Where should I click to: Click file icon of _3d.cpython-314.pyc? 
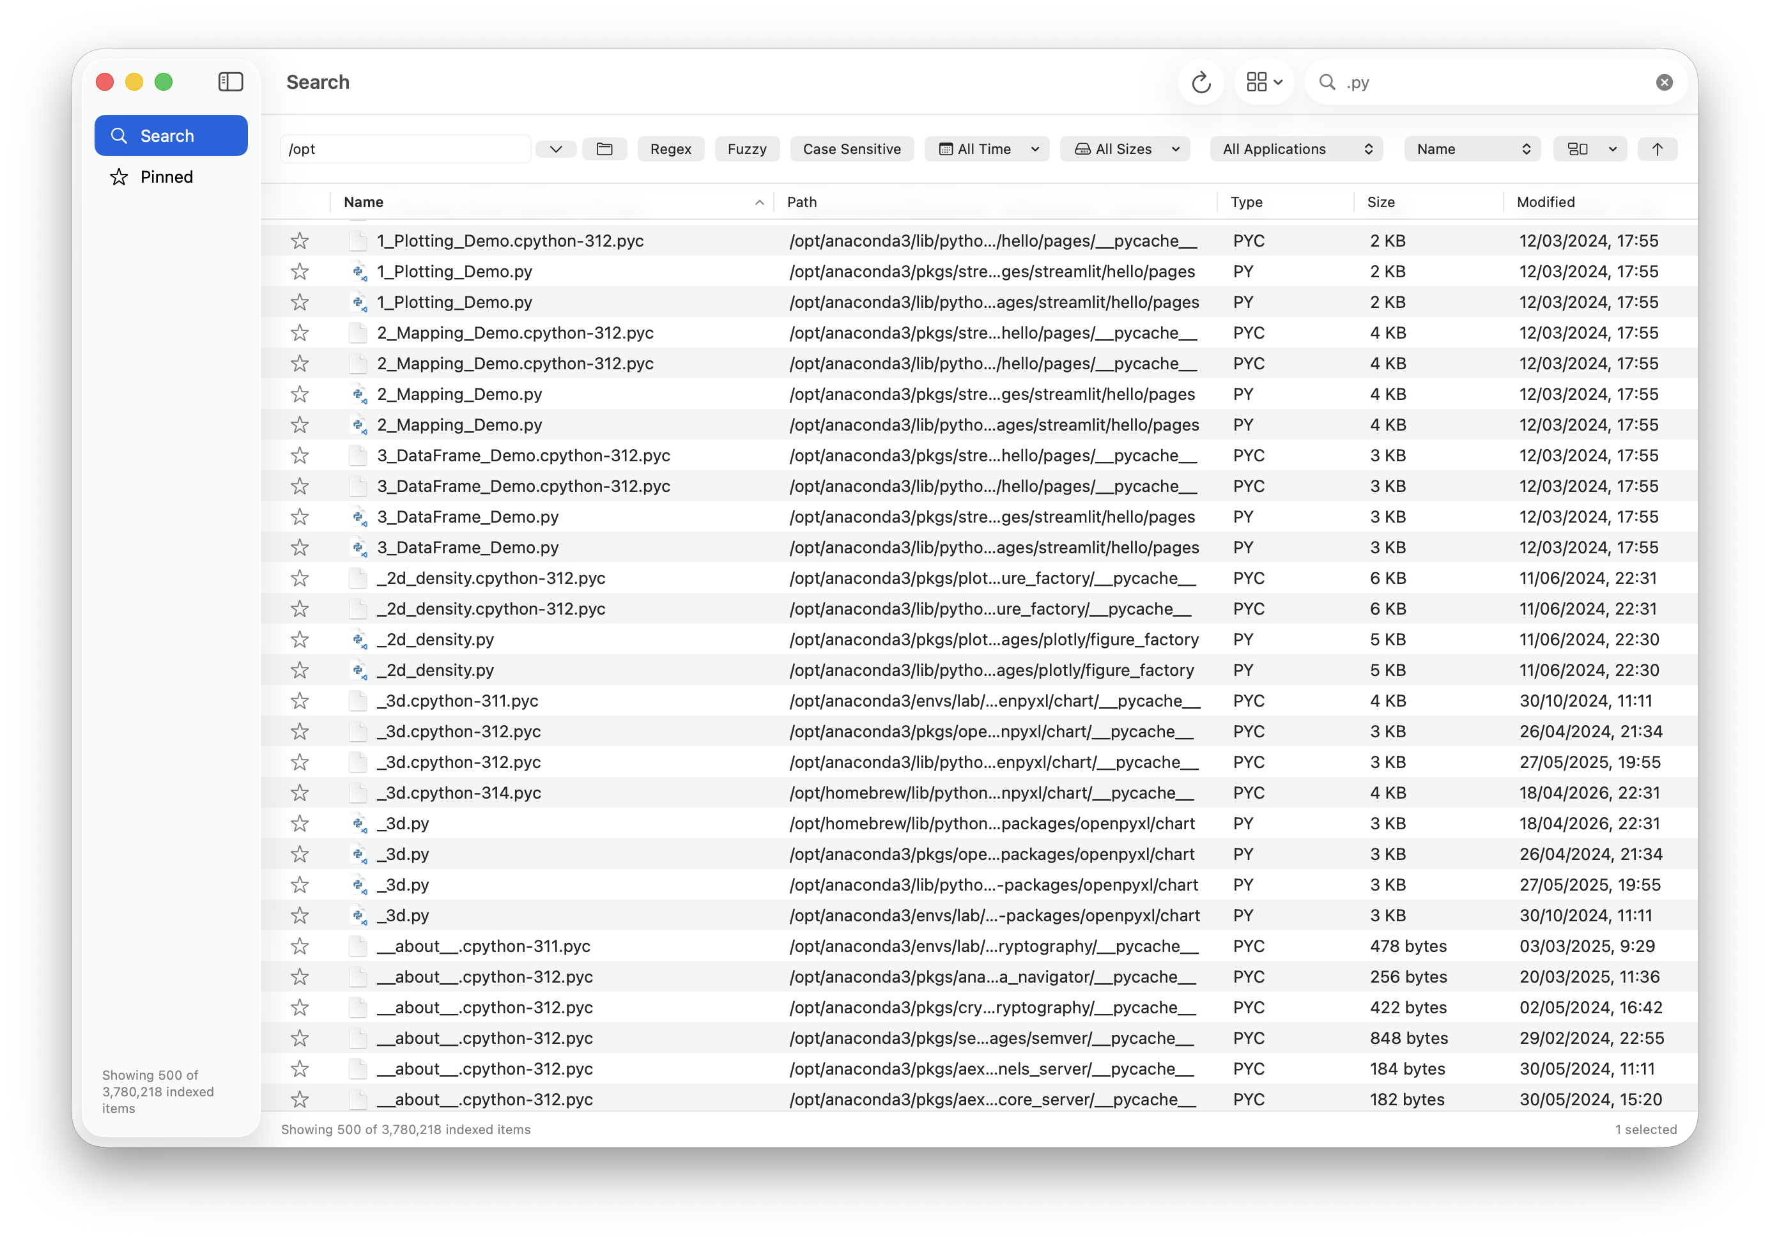[x=358, y=792]
